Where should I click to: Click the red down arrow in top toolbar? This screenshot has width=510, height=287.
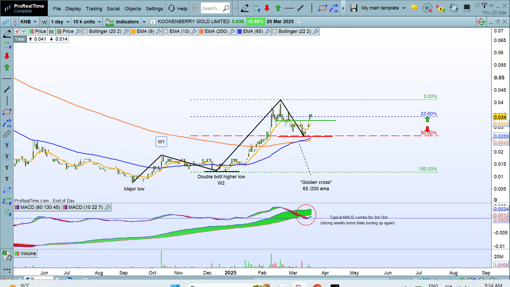click(x=267, y=8)
